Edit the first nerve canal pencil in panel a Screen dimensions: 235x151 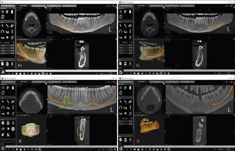click(12, 46)
